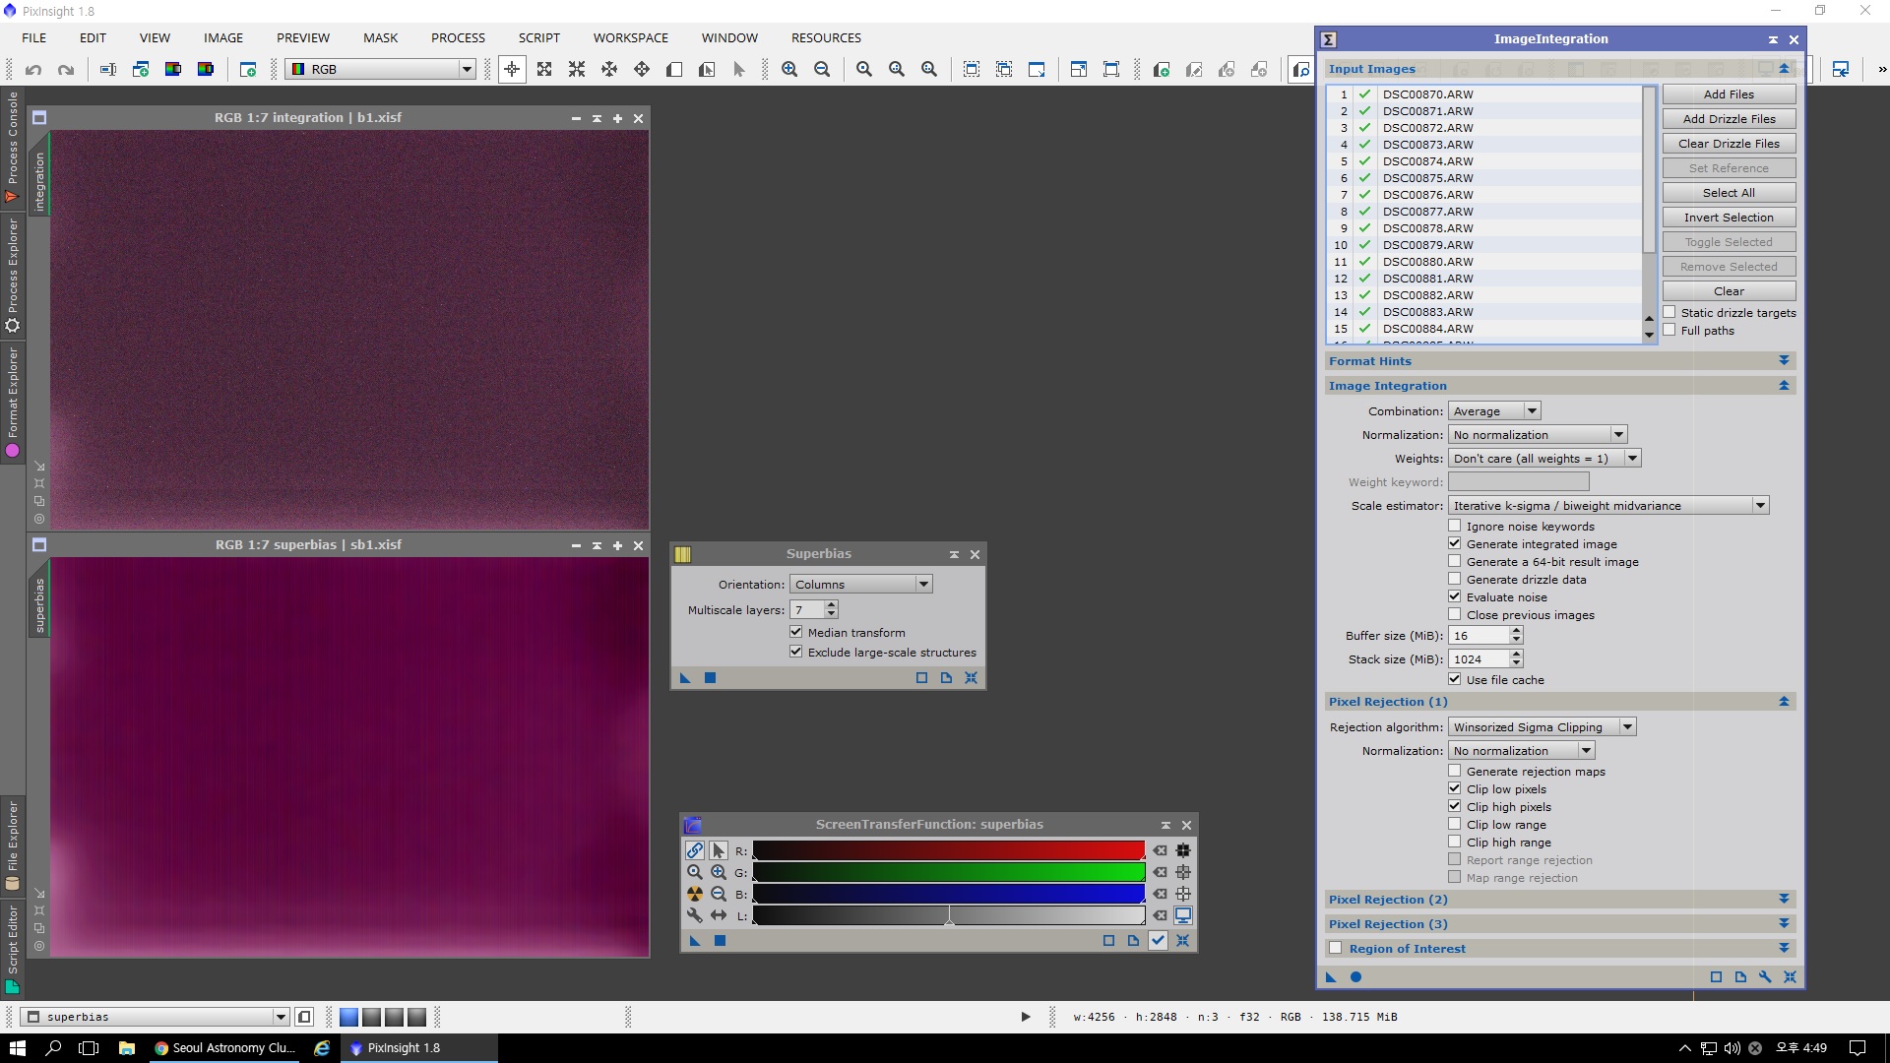Open the Superbias Orientation dropdown
The height and width of the screenshot is (1063, 1890).
[861, 585]
